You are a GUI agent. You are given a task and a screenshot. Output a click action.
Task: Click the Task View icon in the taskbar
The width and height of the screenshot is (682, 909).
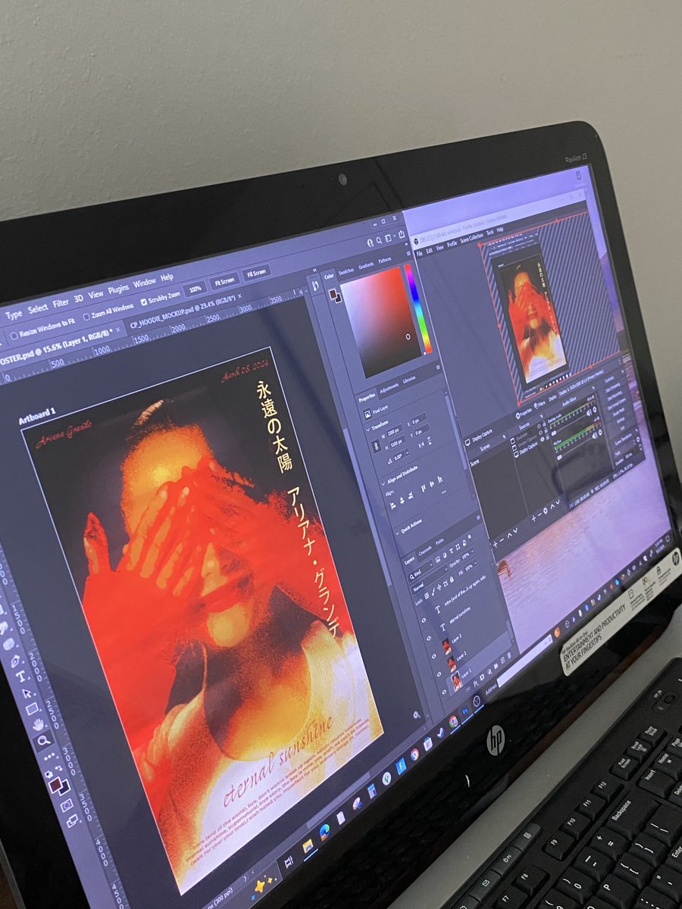click(x=289, y=861)
